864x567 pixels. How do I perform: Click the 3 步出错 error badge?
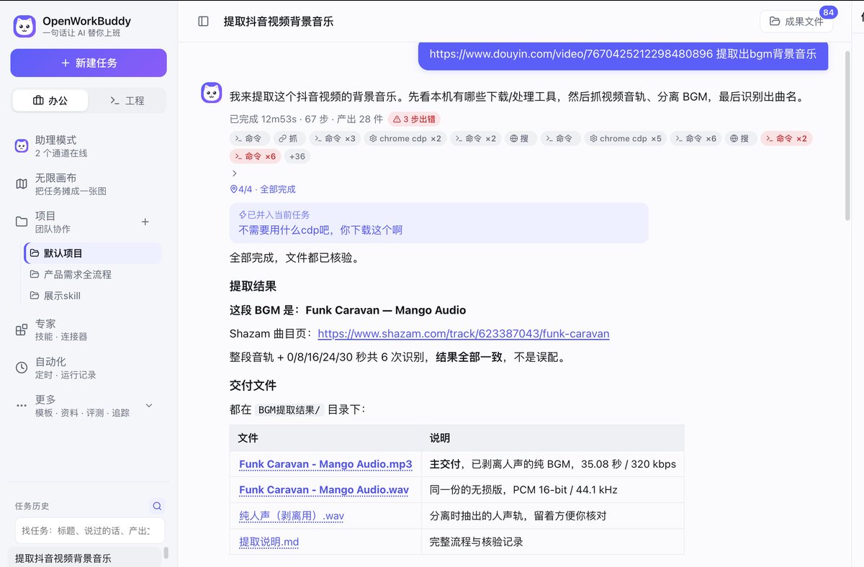tap(414, 119)
